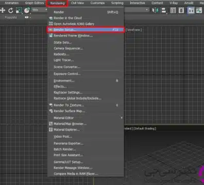Select the Scale tool in toolbar
Image resolution: width=204 pixels, height=185 pixels.
point(19,11)
